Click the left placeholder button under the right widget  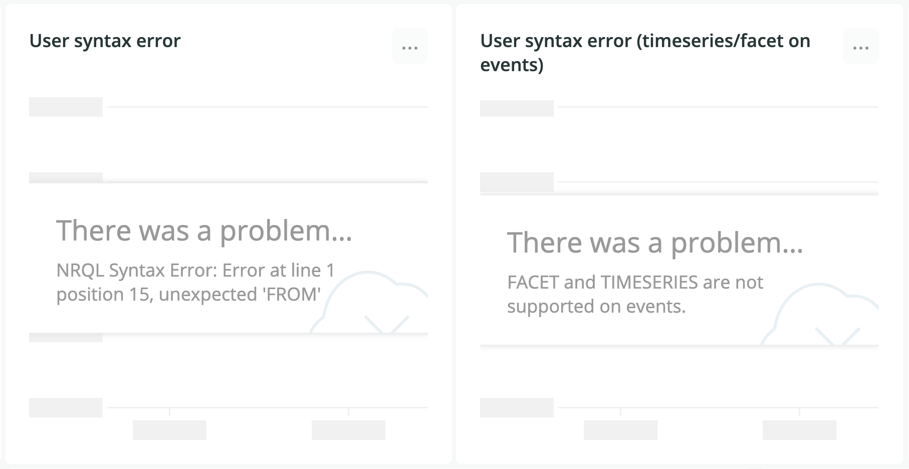tap(620, 430)
